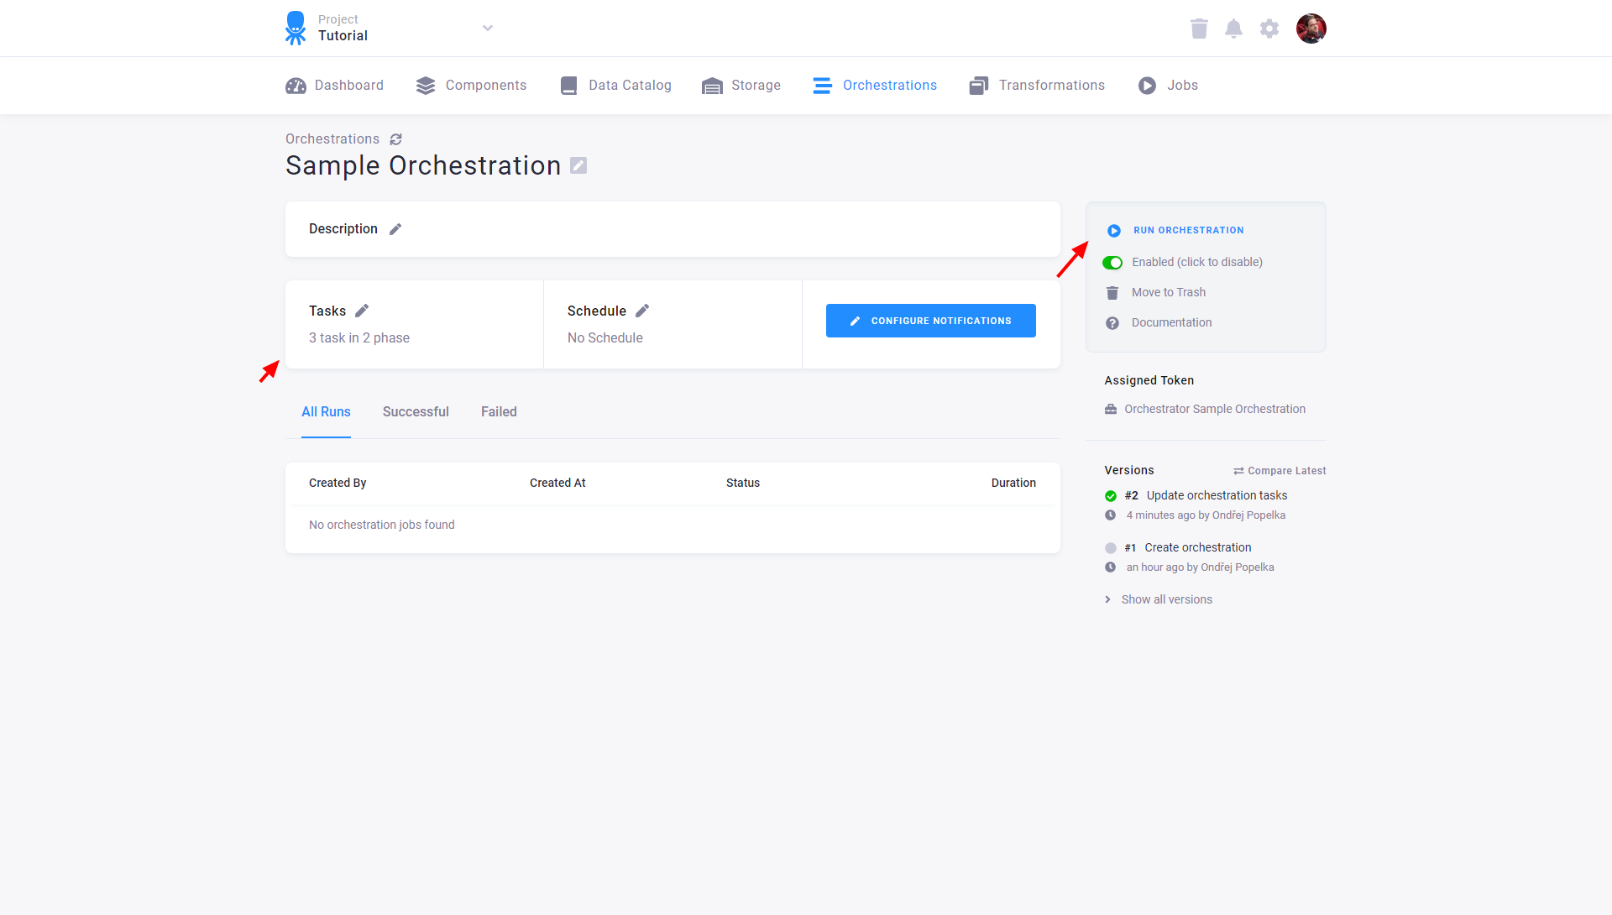
Task: Expand the Project Tutorial dropdown
Action: [x=487, y=28]
